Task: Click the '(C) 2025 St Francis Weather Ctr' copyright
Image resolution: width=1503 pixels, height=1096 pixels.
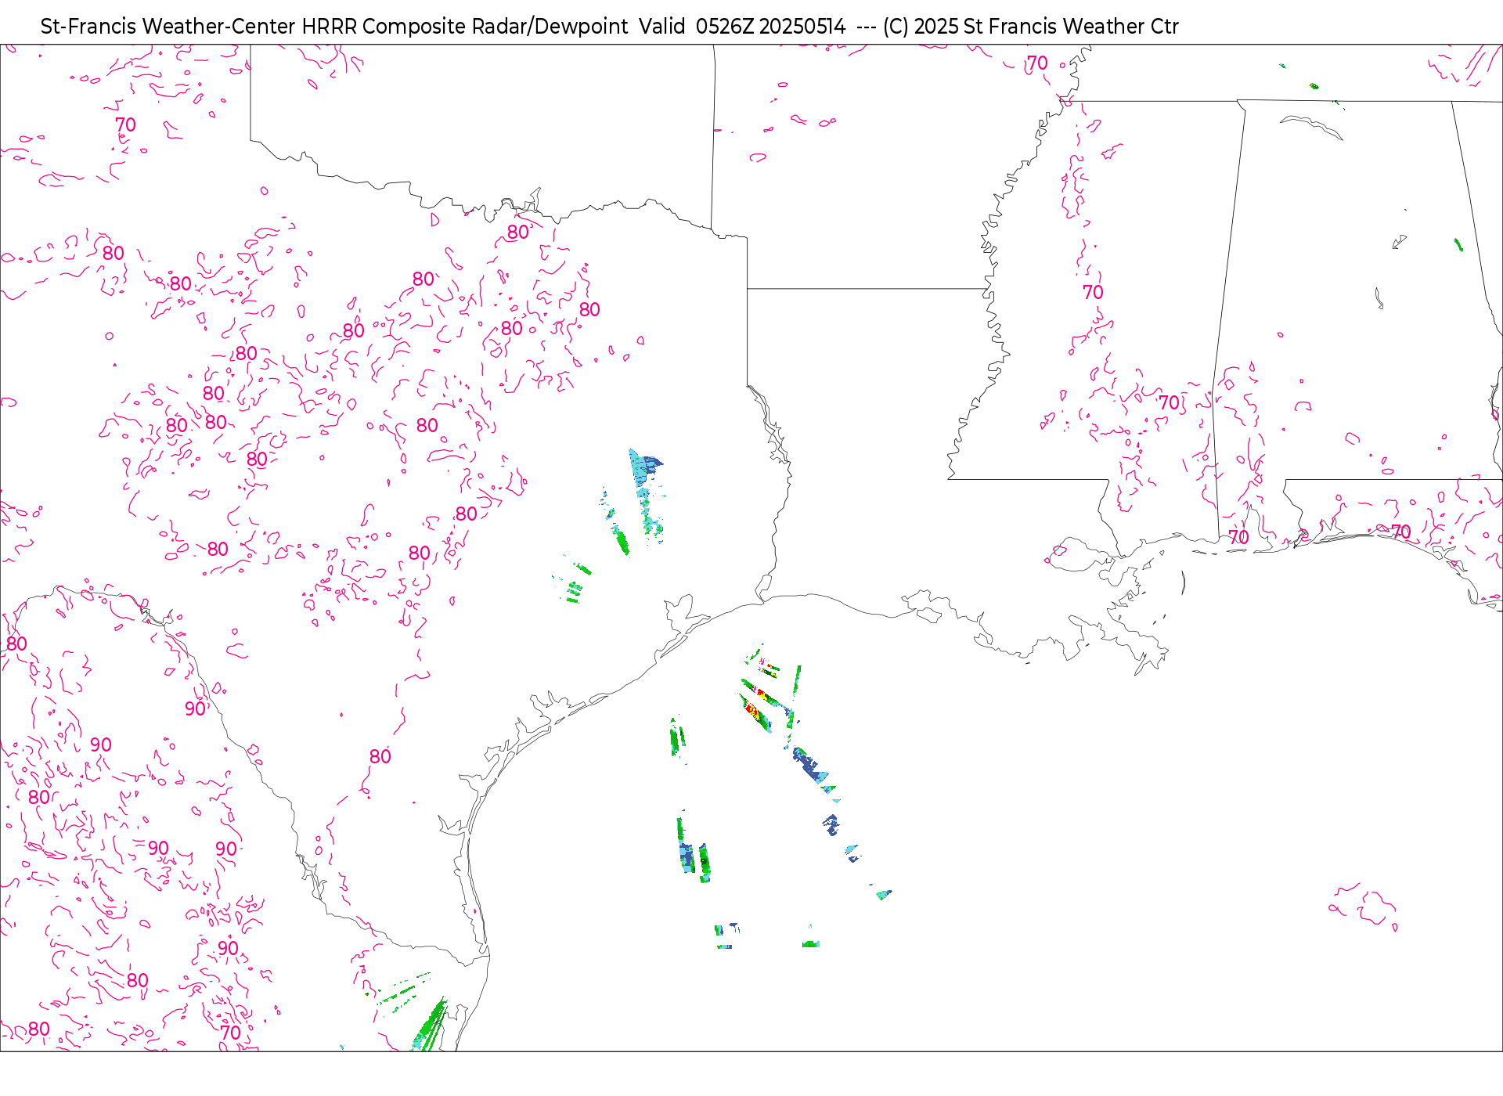Action: (x=1030, y=27)
